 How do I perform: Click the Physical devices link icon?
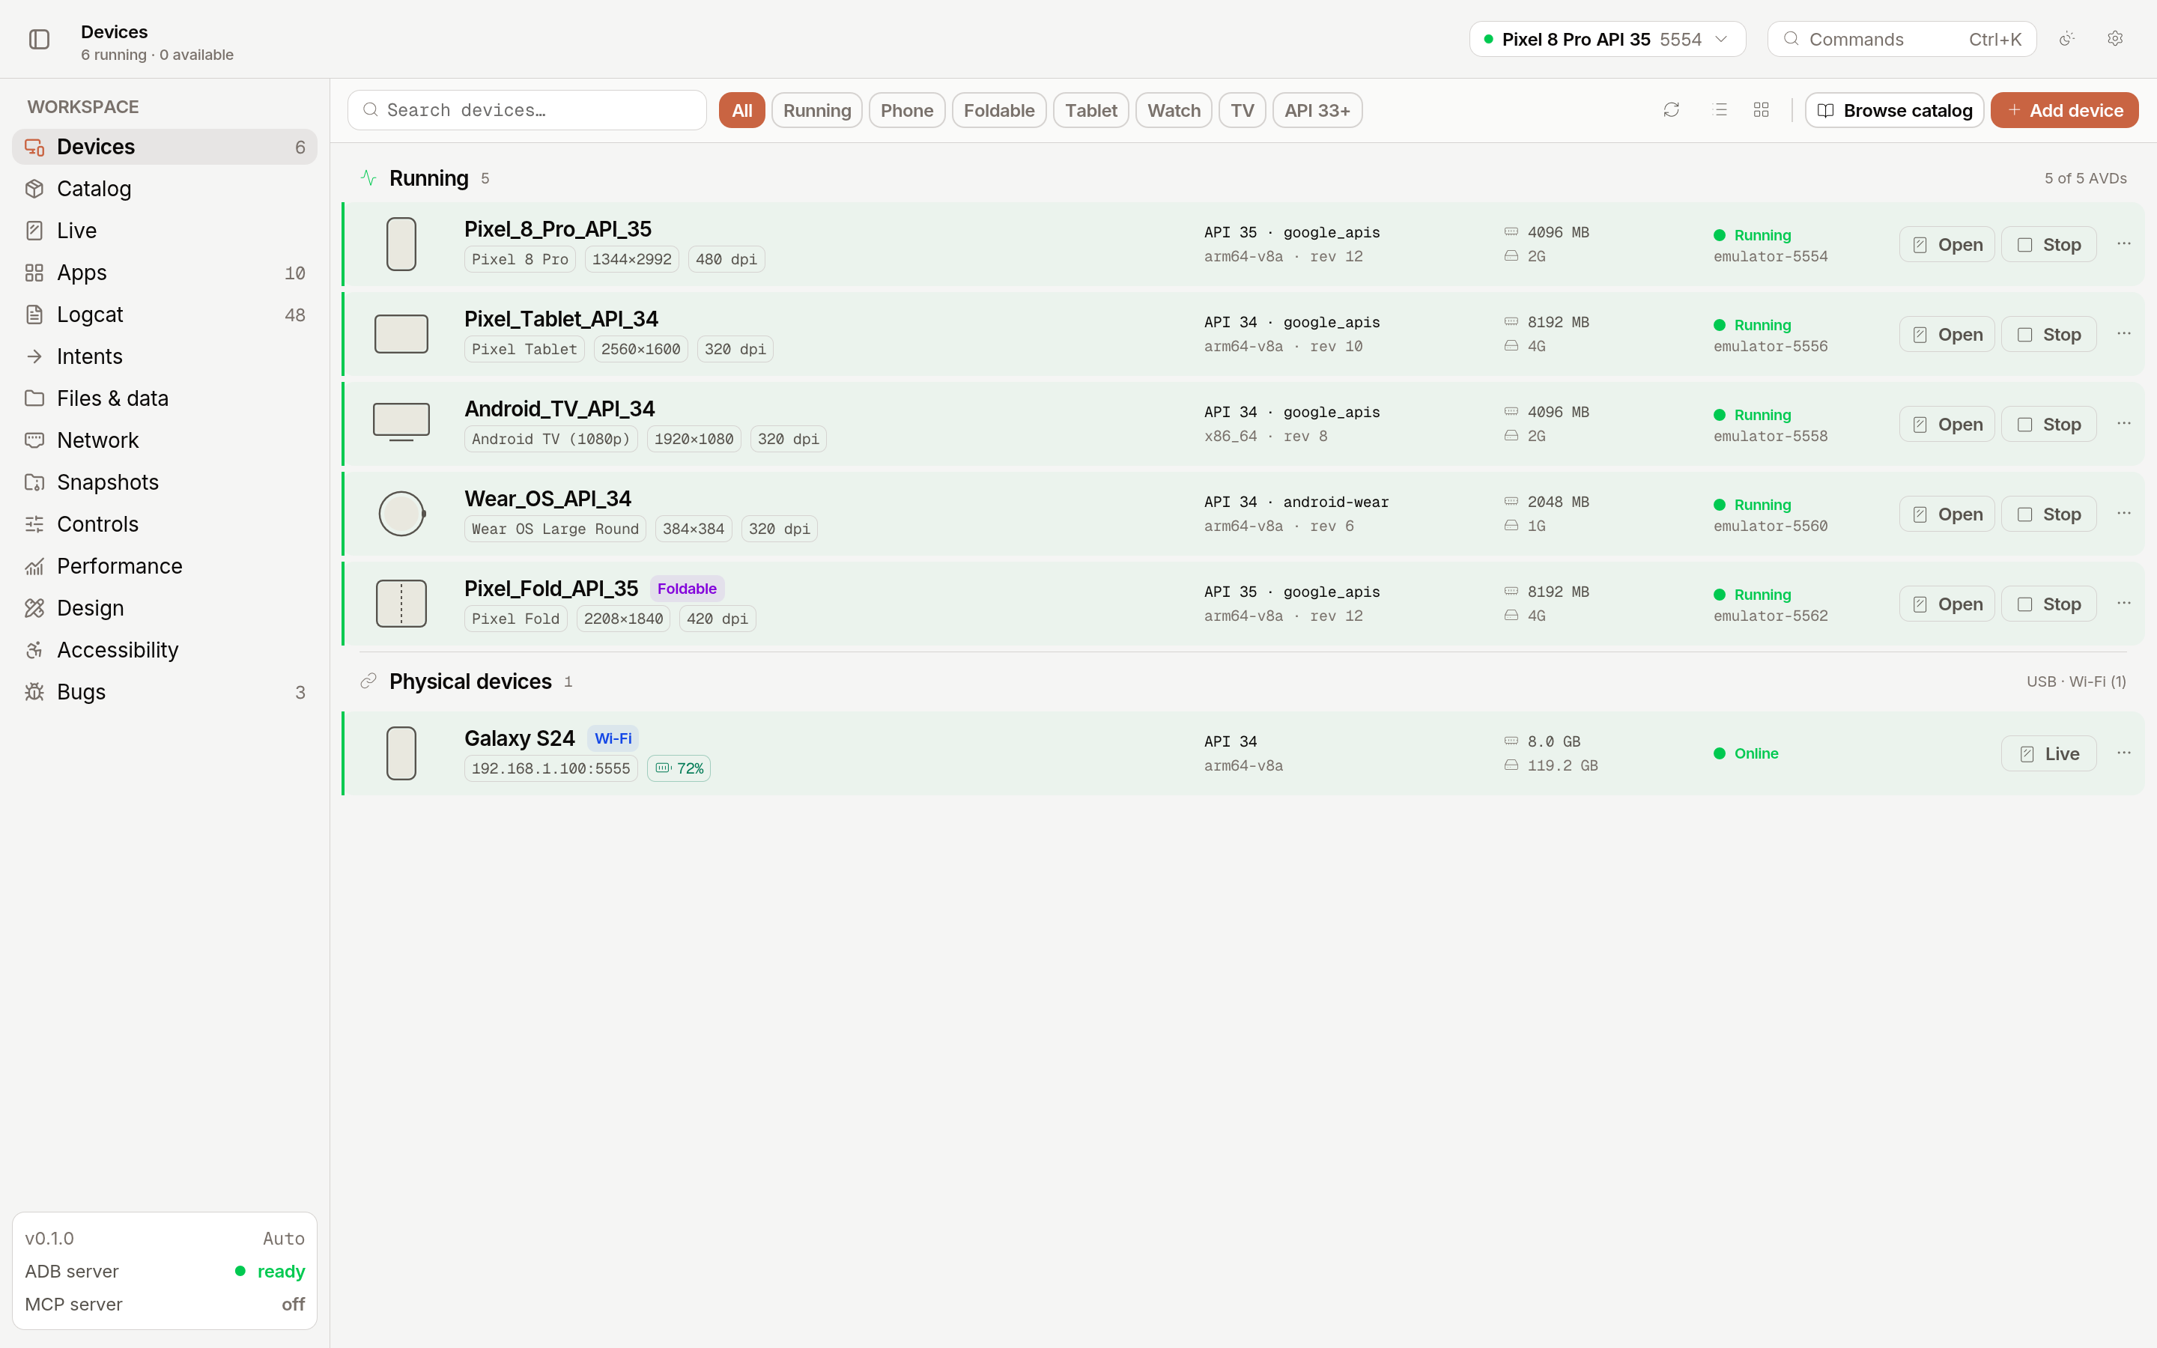(368, 681)
